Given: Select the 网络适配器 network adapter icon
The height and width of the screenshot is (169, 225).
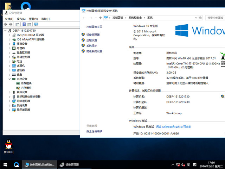Looking at the screenshot, I should pos(14,101).
